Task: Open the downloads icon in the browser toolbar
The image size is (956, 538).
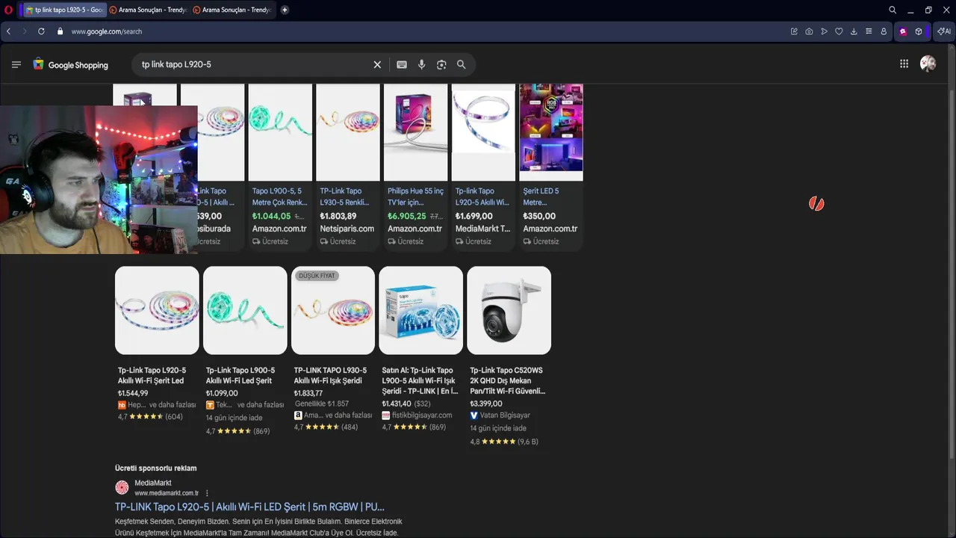Action: coord(854,31)
